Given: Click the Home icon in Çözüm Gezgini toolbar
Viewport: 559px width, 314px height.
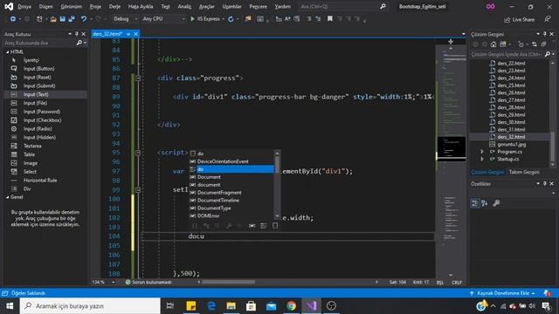Looking at the screenshot, I should 493,44.
